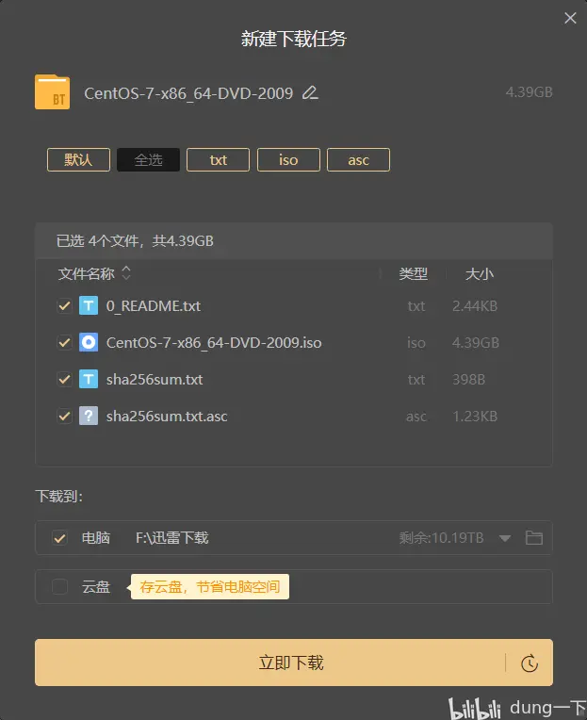This screenshot has width=587, height=720.
Task: Click the 大小 column header
Action: click(480, 274)
